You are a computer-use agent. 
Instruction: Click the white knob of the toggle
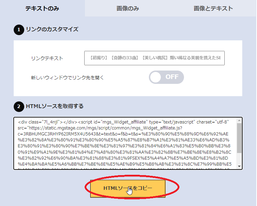point(157,77)
